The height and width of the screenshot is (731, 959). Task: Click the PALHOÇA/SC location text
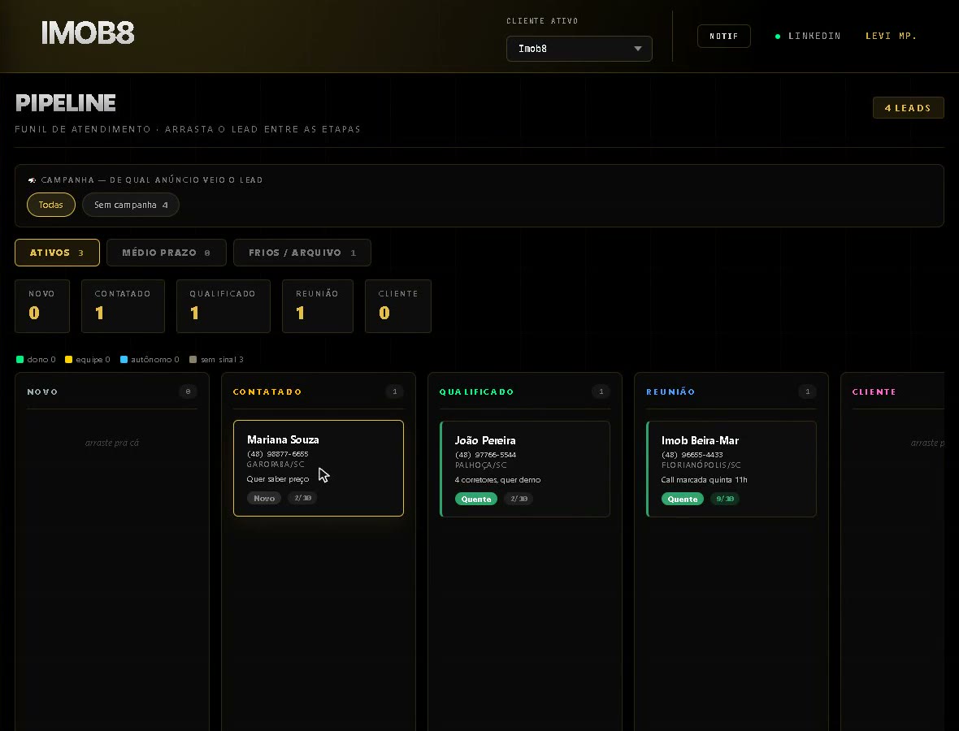tap(481, 465)
